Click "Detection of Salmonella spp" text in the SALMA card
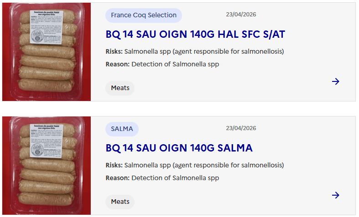Image resolution: width=359 pixels, height=217 pixels. point(175,178)
